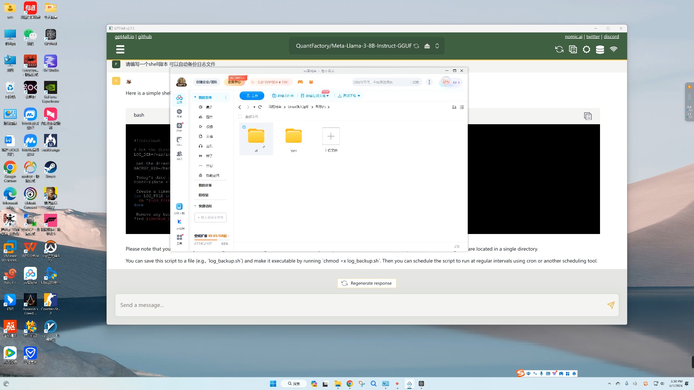This screenshot has width=694, height=390.
Task: Open the Bt seeds category
Action: (x=206, y=156)
